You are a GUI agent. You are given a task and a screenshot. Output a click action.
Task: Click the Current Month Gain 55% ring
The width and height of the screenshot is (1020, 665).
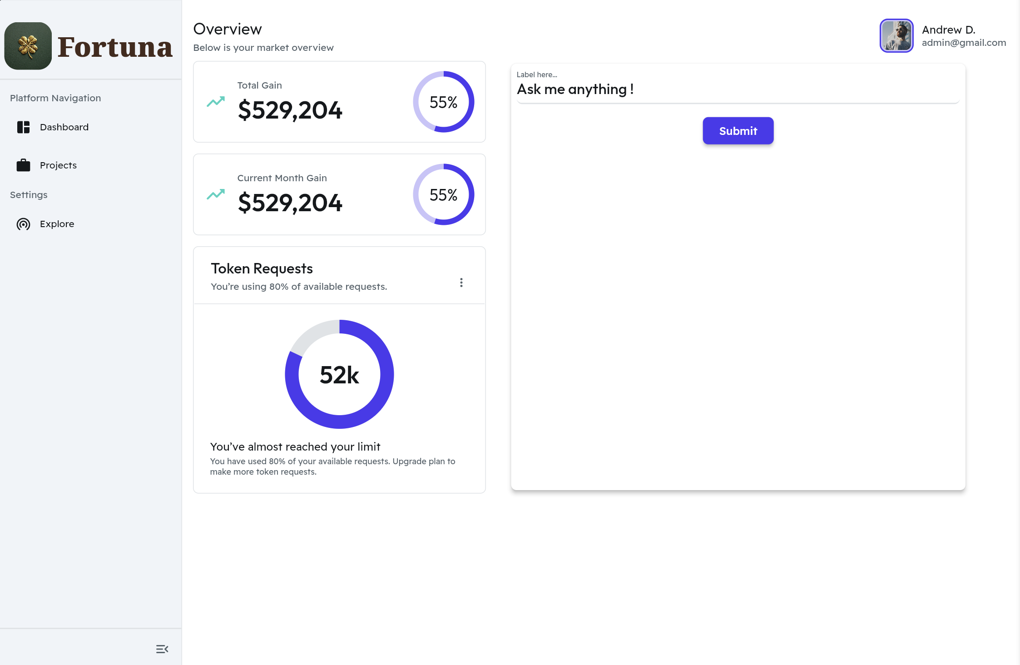[443, 194]
